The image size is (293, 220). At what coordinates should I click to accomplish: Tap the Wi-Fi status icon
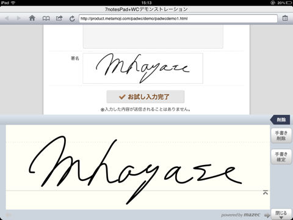coord(13,3)
